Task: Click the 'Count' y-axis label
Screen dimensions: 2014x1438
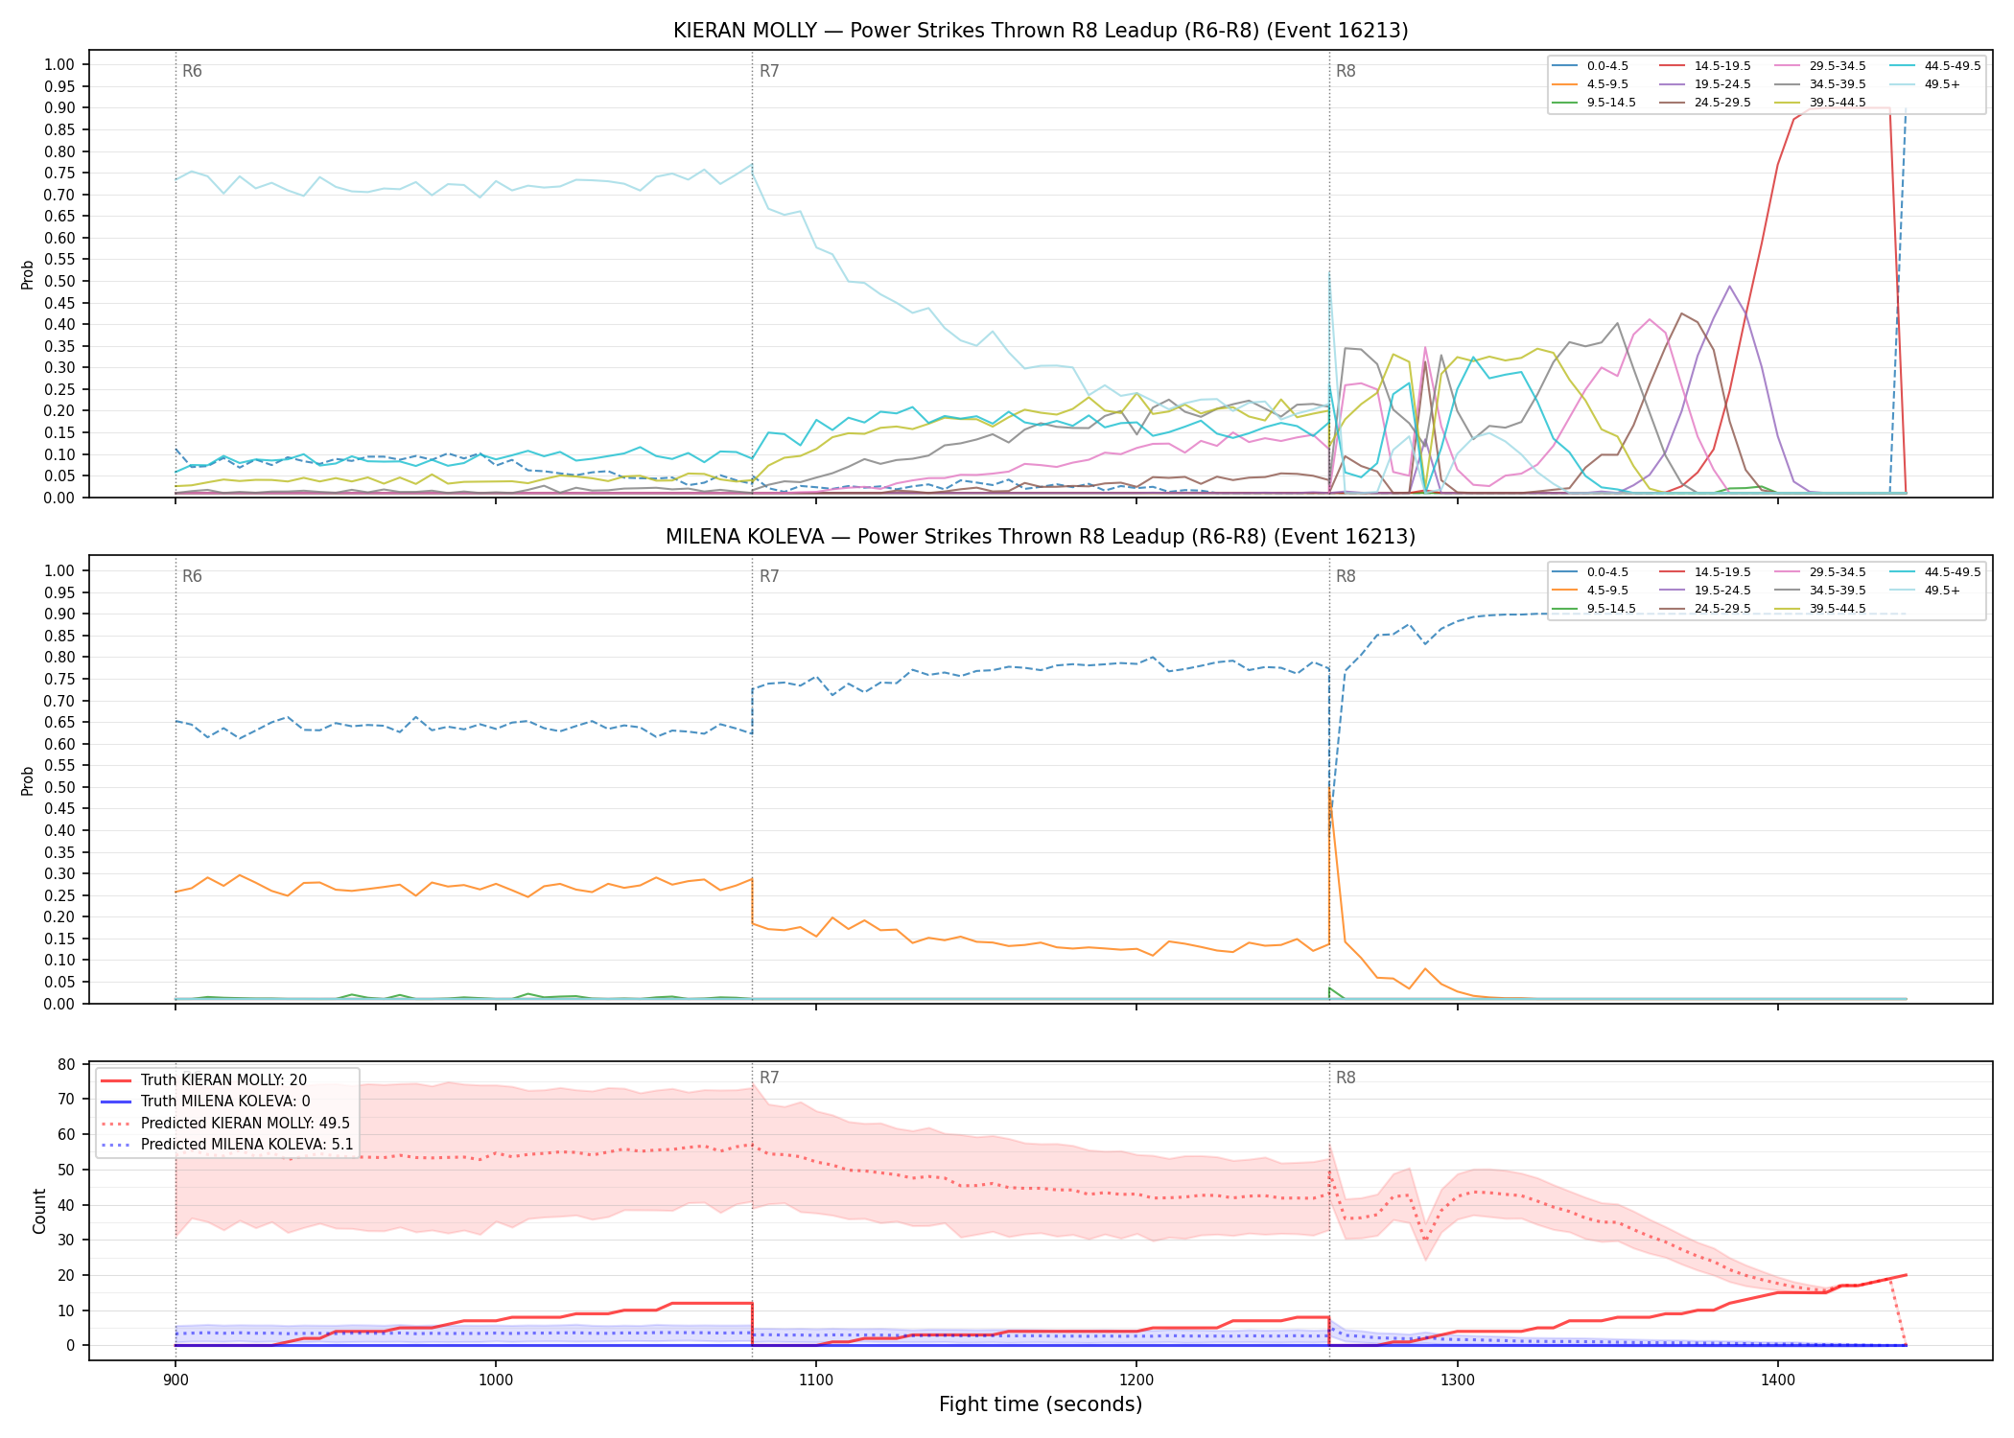Action: point(39,1211)
